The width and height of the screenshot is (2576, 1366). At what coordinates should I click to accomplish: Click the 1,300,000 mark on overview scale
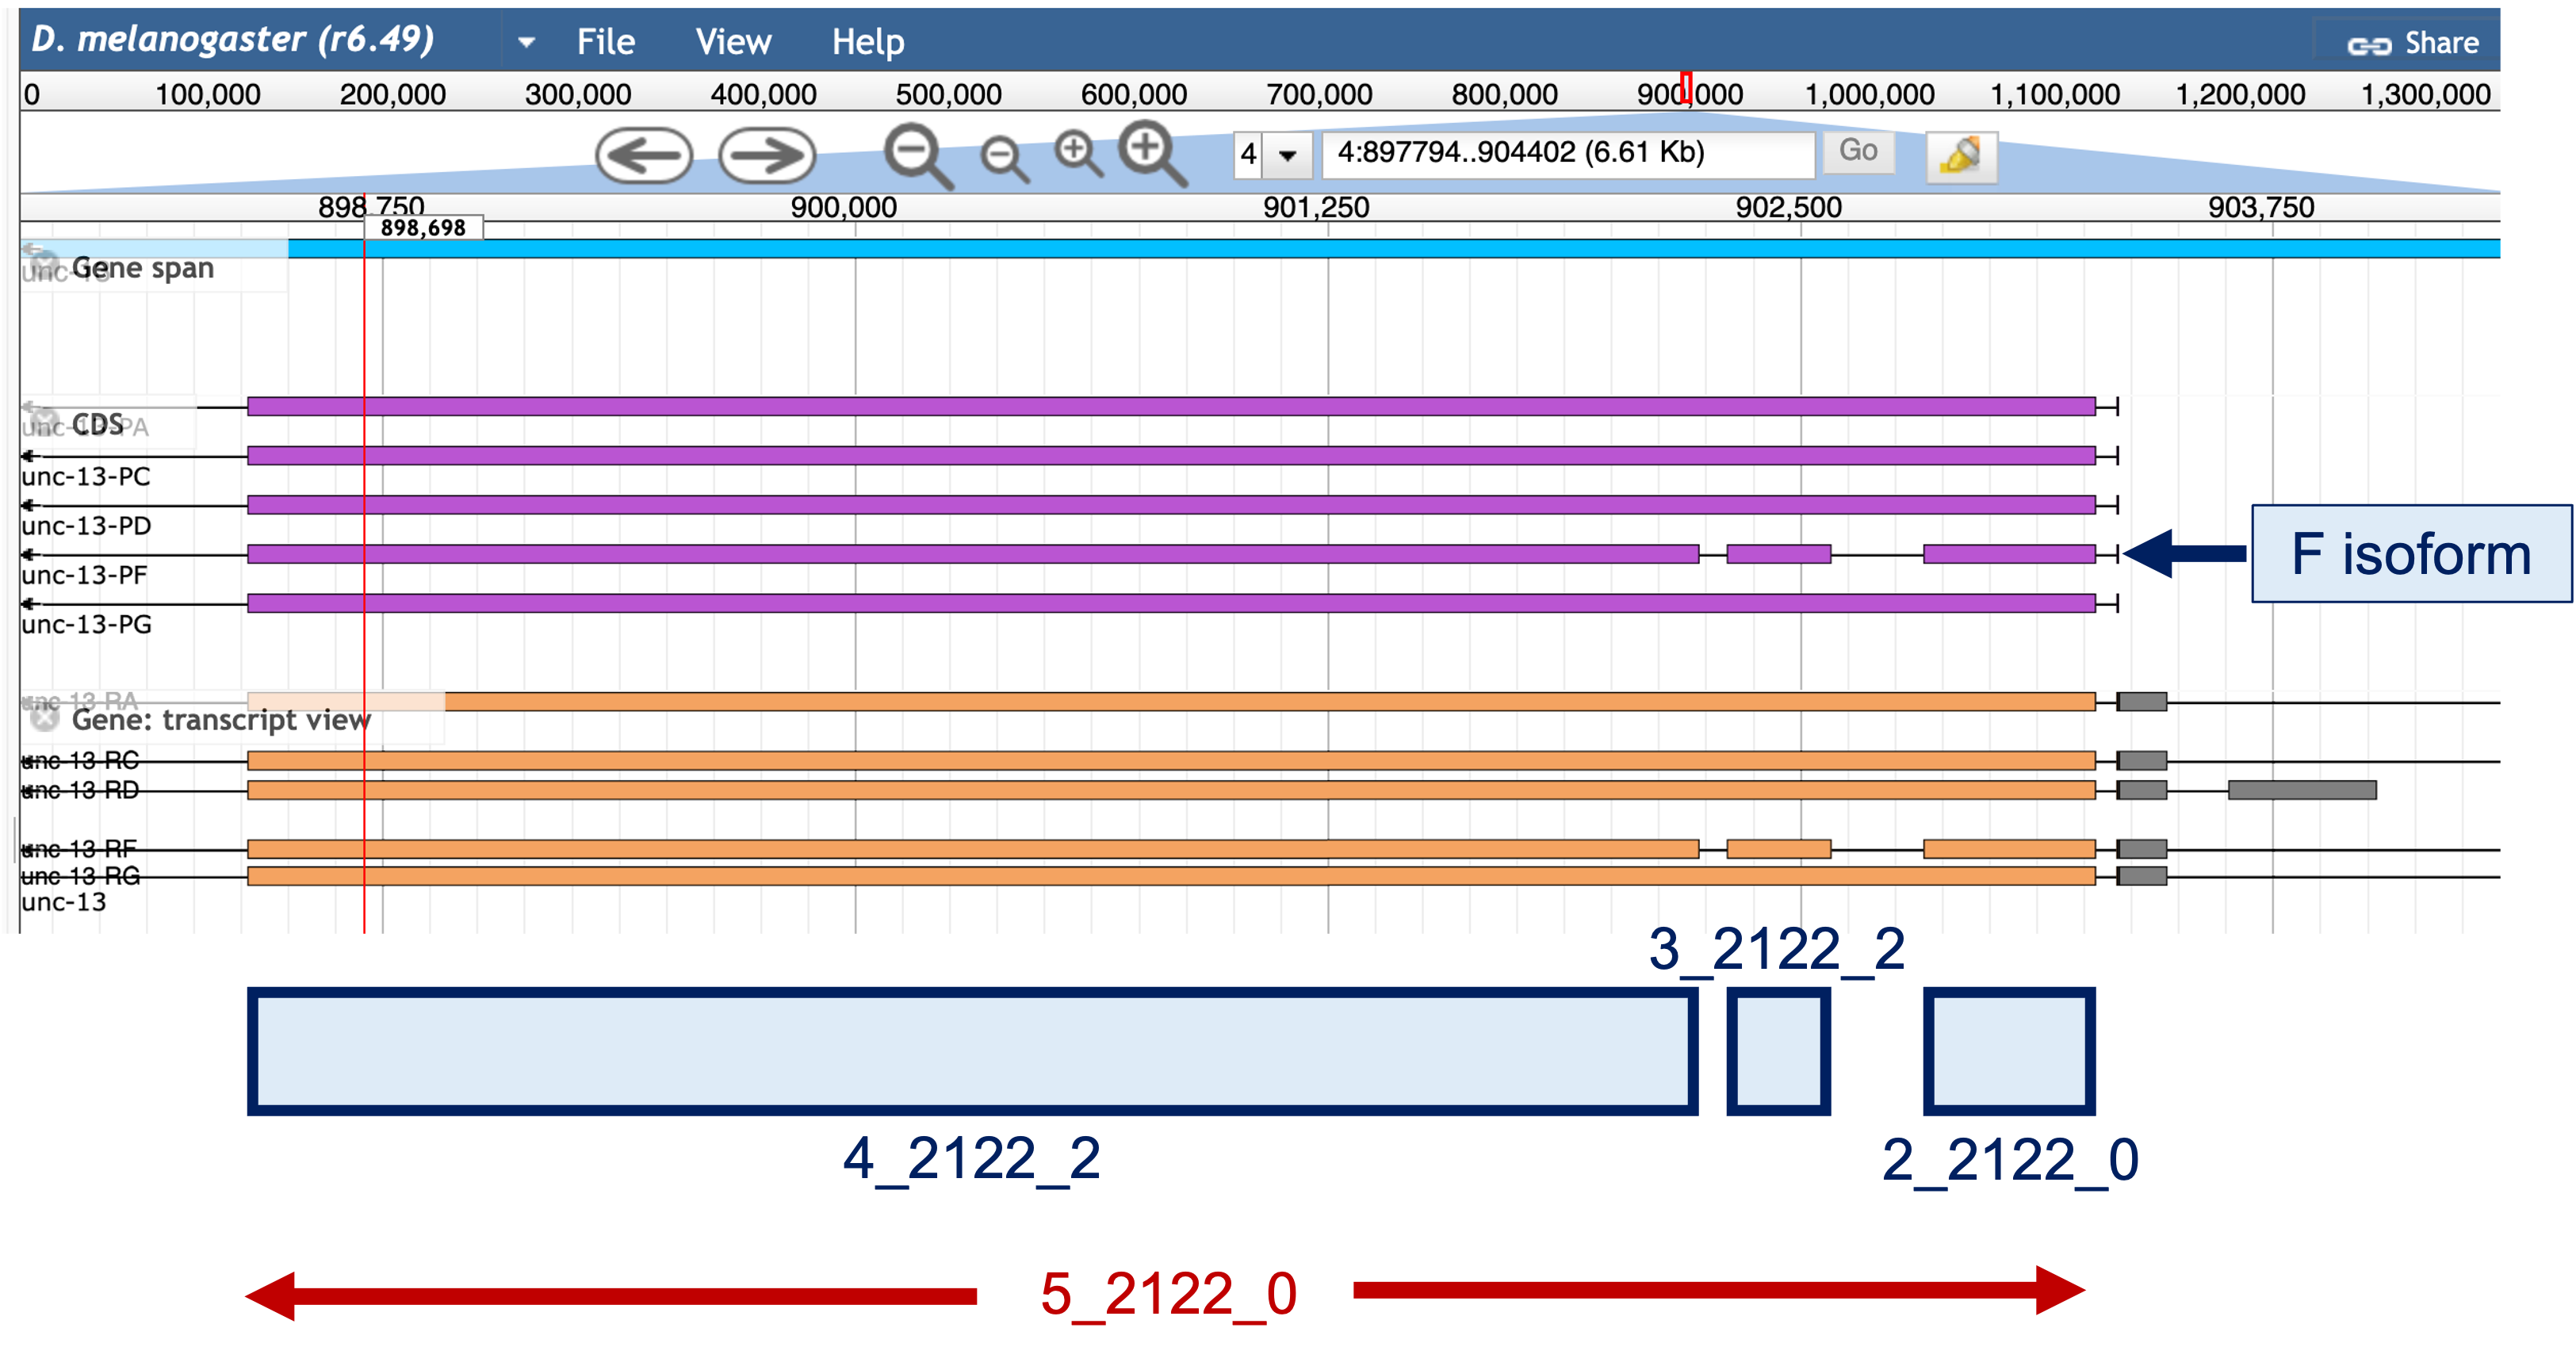[2425, 95]
